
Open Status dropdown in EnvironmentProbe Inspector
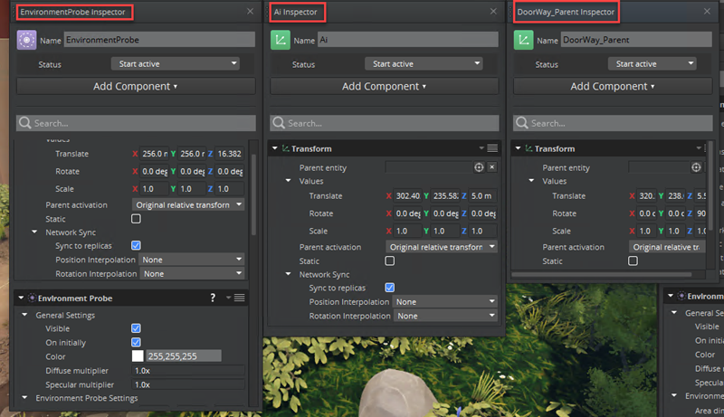point(175,64)
